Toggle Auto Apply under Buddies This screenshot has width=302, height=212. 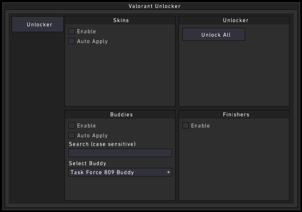click(71, 135)
